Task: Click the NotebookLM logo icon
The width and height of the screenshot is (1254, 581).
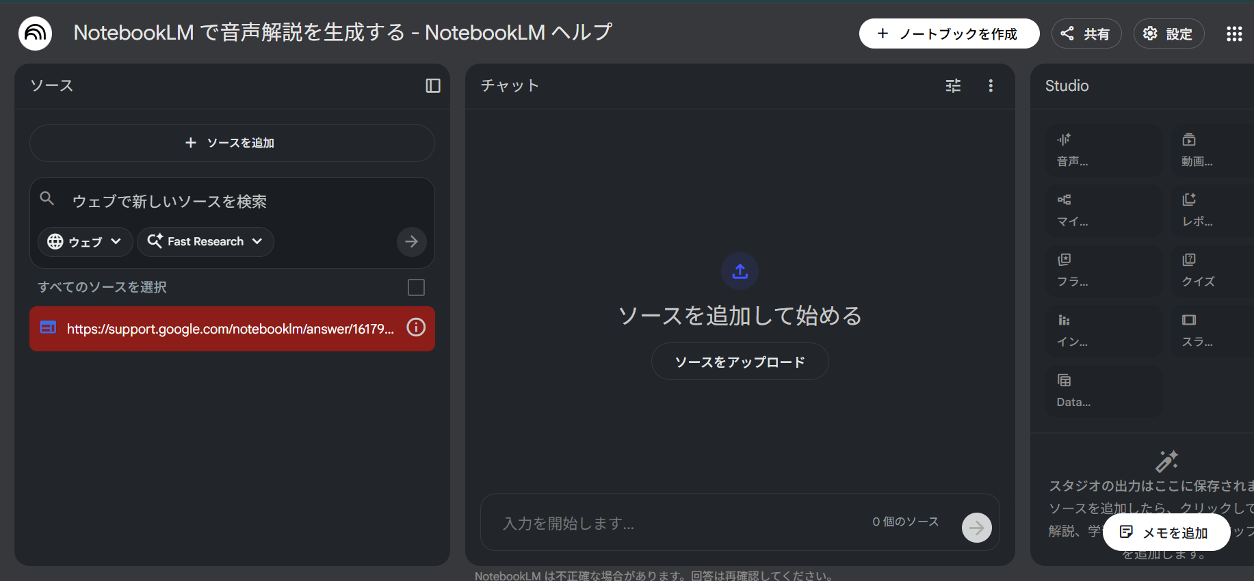Action: coord(35,33)
